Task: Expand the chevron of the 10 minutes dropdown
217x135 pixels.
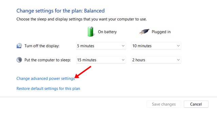Action: point(178,46)
